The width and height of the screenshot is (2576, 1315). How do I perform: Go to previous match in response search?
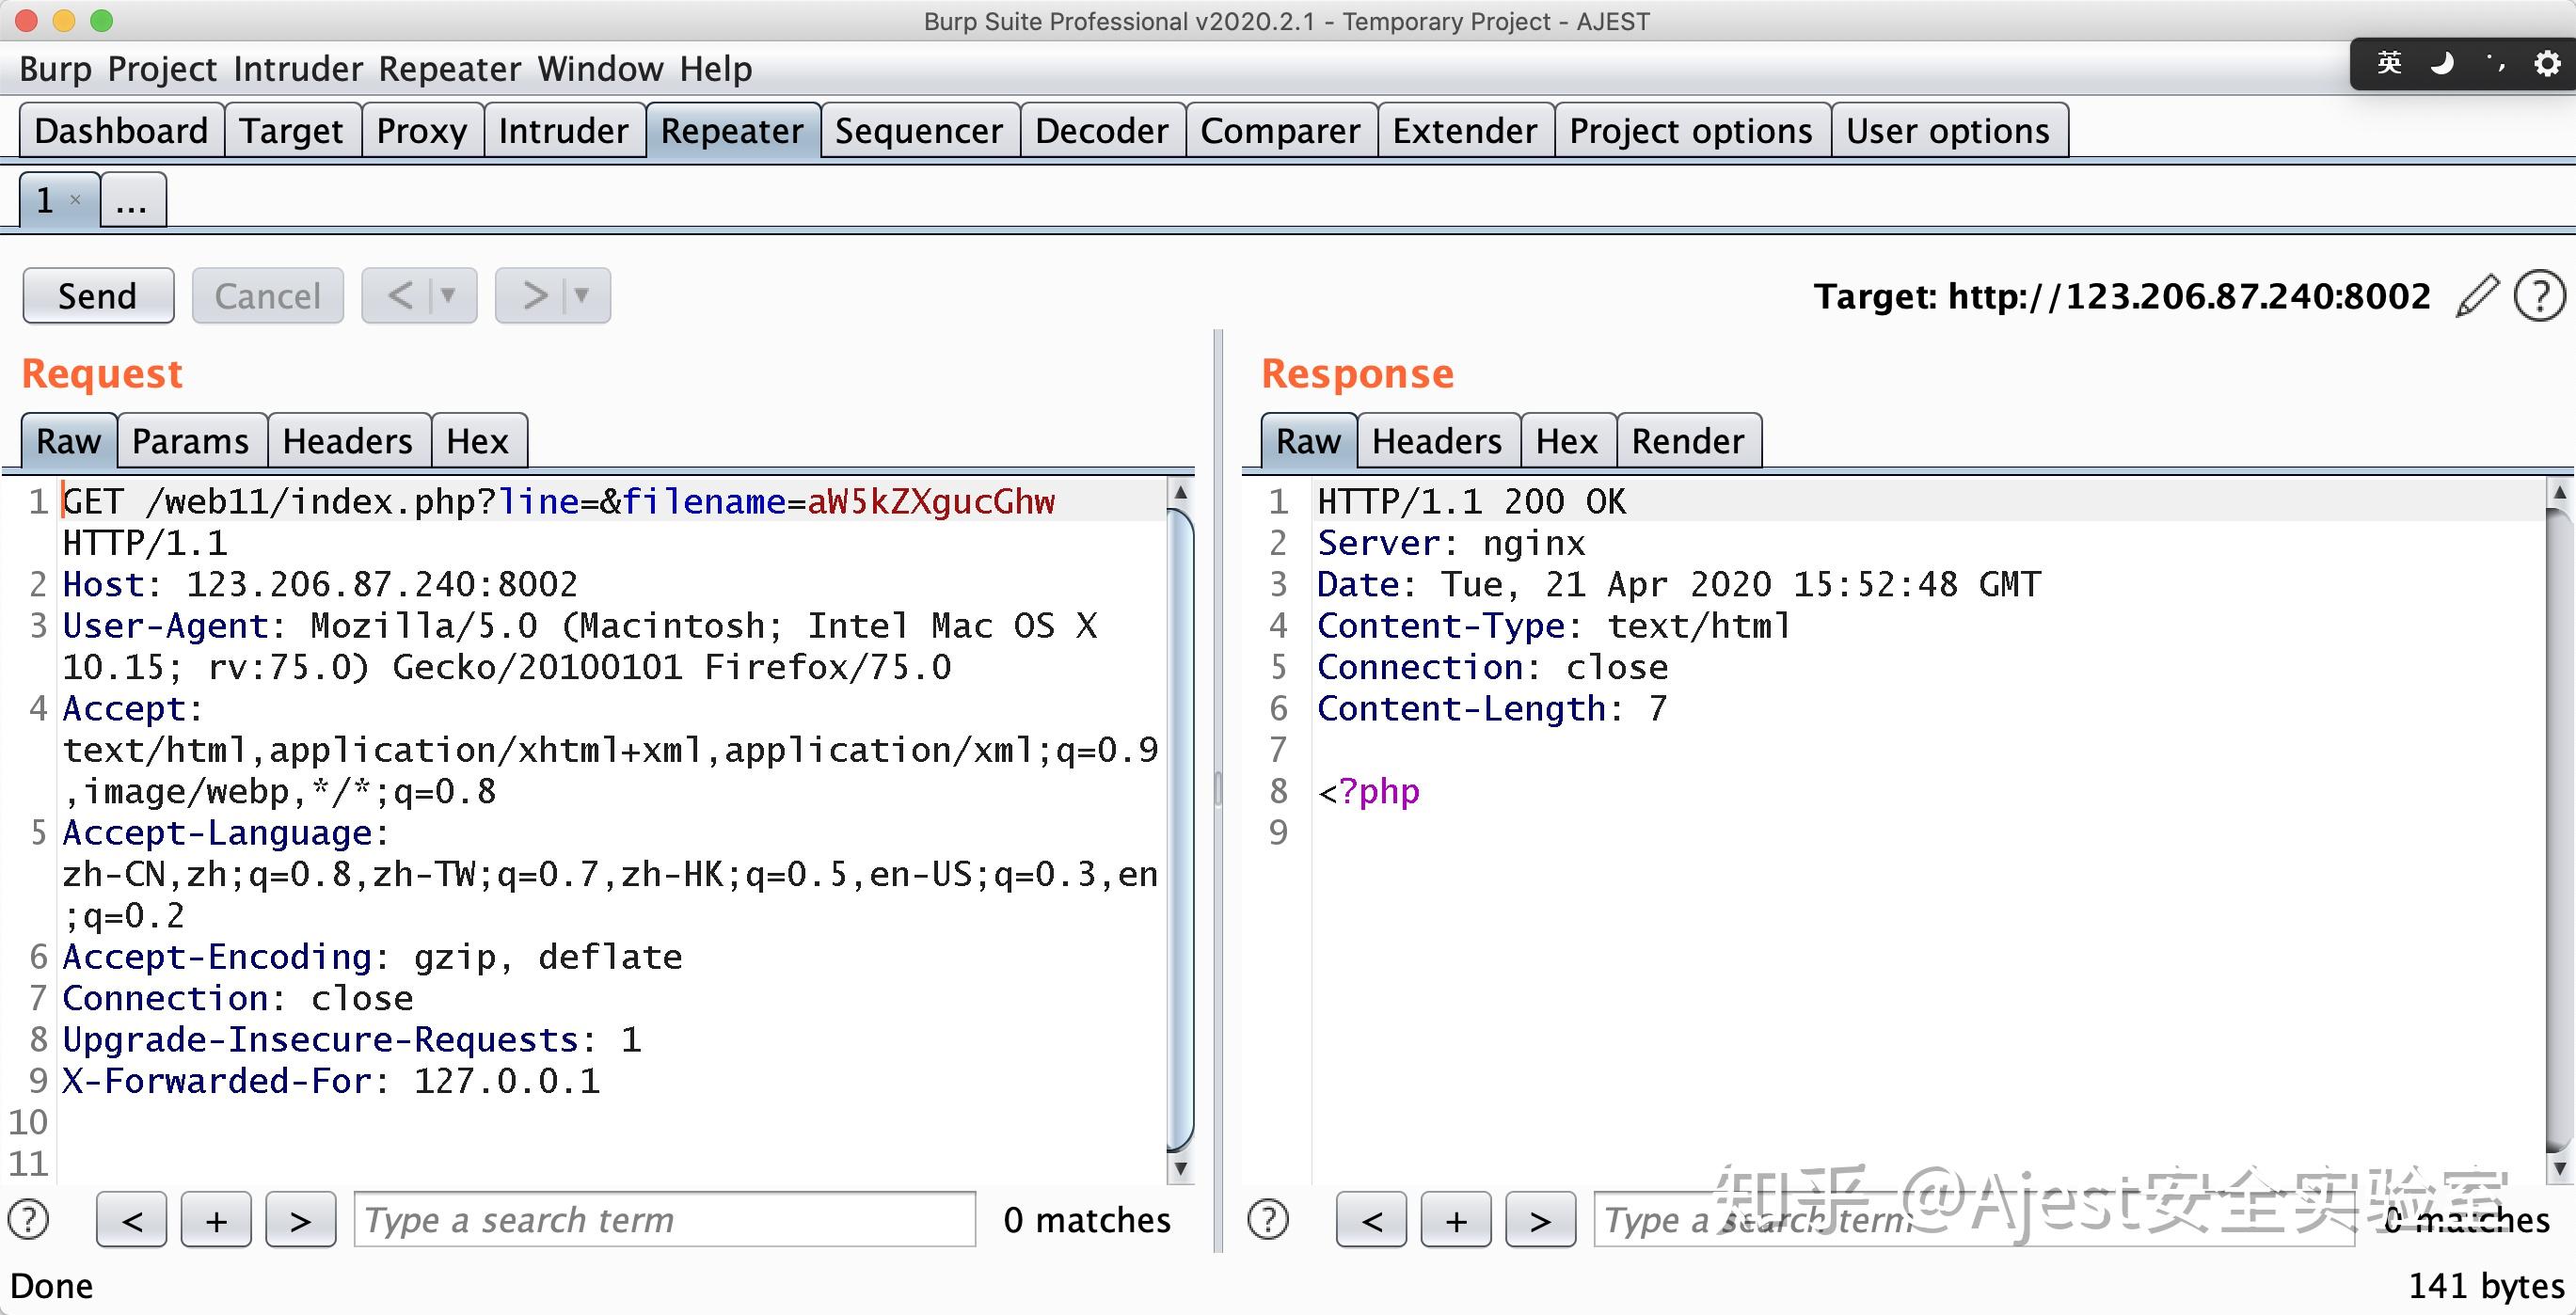click(1371, 1219)
